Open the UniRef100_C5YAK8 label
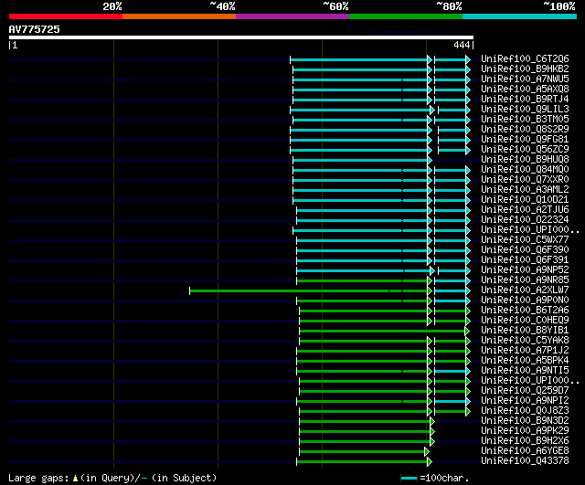Screen dimensions: 585x485 tap(525, 341)
